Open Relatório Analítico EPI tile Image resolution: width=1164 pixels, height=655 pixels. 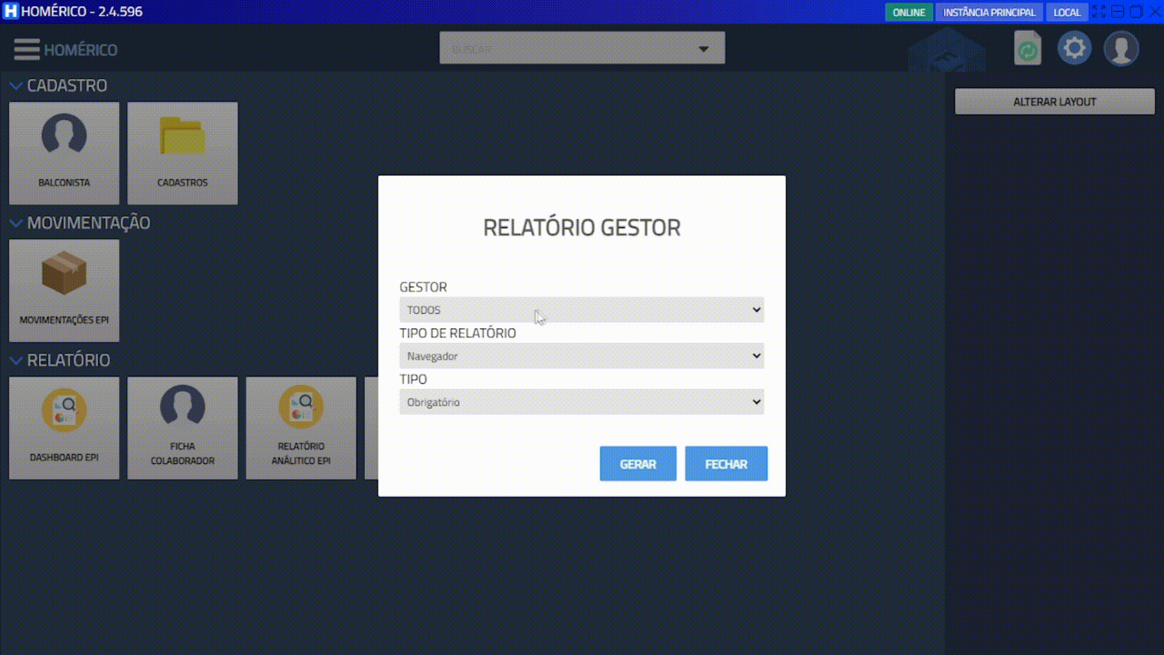point(301,428)
